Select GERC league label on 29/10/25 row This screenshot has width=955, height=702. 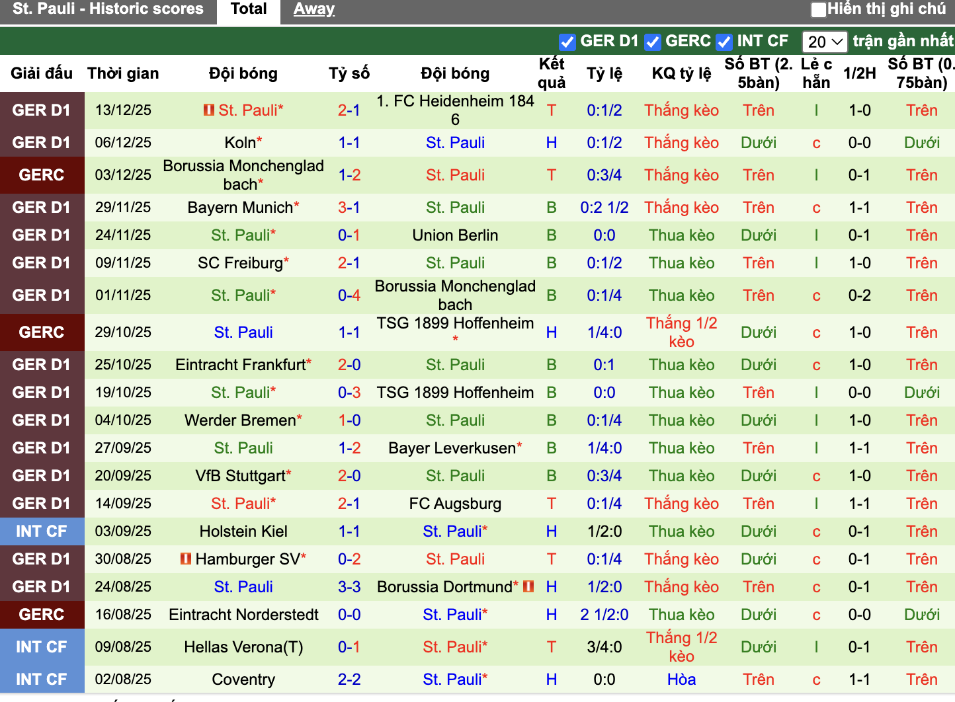42,332
